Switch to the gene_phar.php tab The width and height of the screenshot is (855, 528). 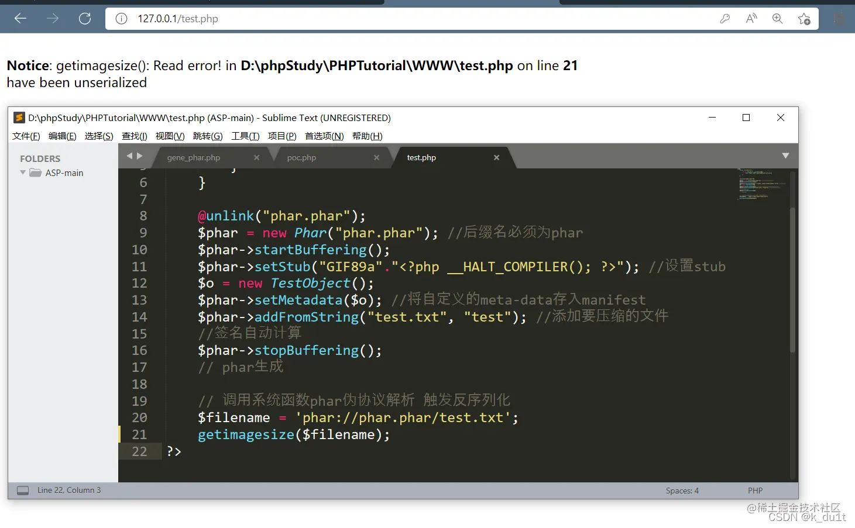[x=194, y=158]
